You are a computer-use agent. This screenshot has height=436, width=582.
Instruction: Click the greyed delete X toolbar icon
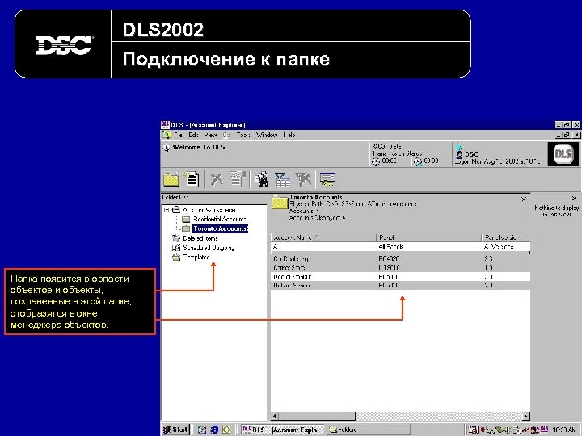point(217,179)
